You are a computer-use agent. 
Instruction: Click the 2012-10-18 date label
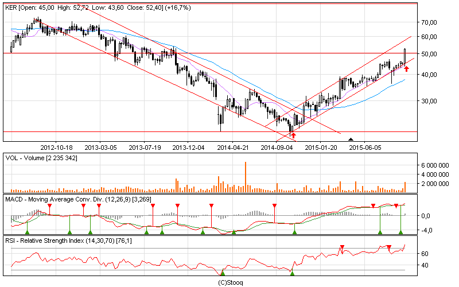click(x=56, y=148)
